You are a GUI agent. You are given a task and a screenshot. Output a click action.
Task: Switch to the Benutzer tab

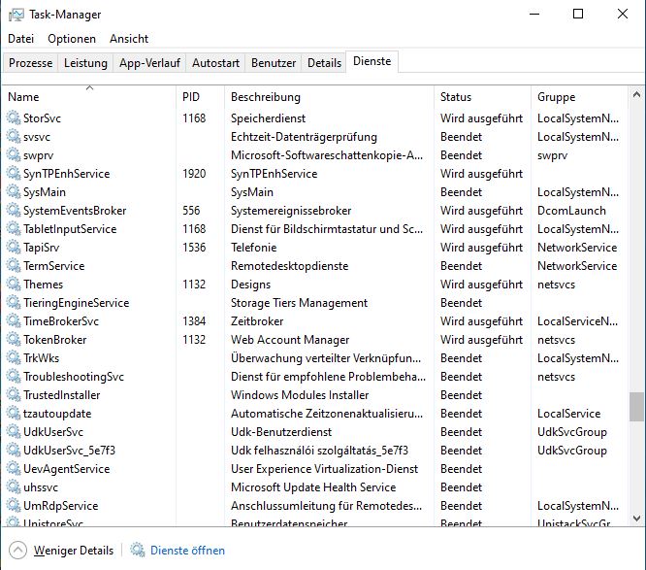pos(274,63)
